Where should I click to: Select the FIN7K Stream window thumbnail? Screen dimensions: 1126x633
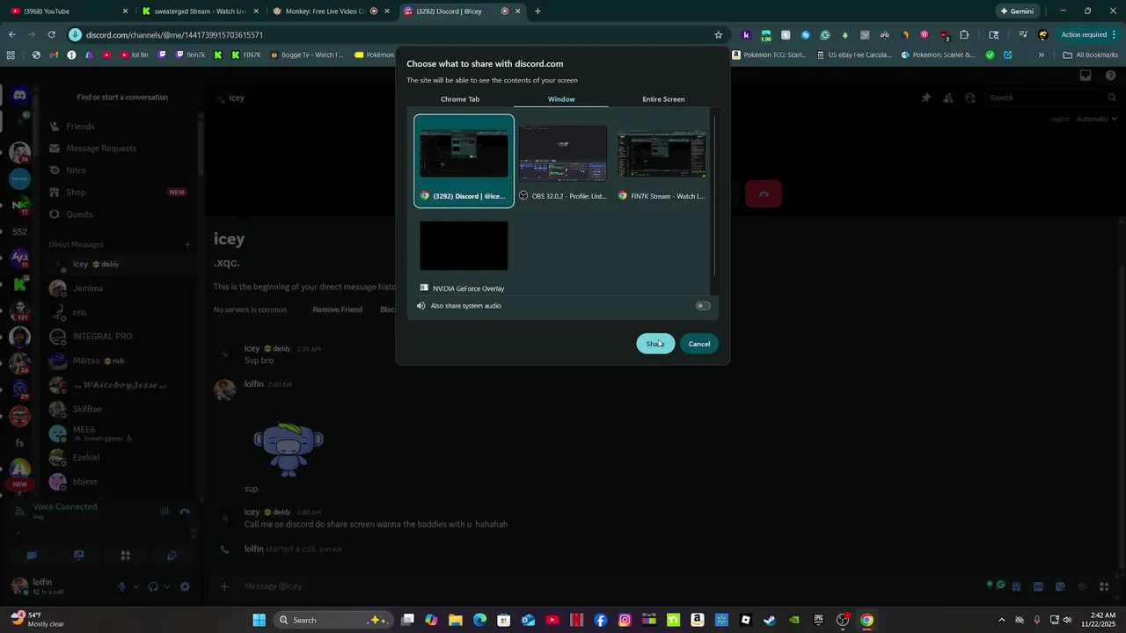[x=662, y=161]
